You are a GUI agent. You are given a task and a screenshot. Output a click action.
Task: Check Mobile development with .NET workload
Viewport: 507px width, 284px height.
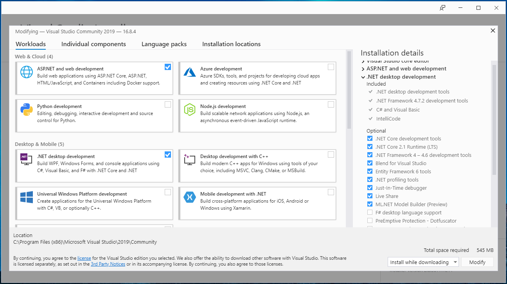331,192
